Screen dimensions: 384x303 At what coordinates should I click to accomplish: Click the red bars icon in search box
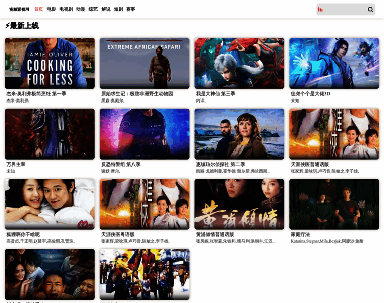tap(320, 9)
